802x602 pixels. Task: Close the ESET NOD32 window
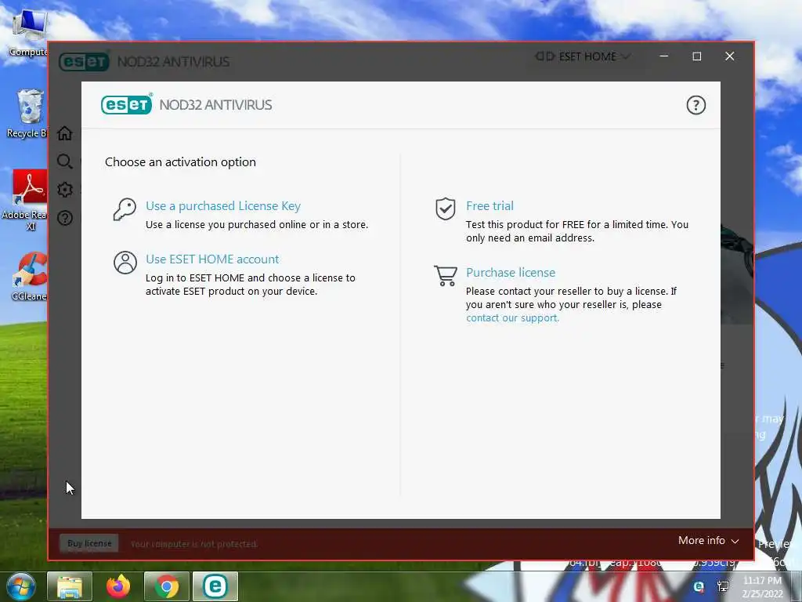pyautogui.click(x=729, y=56)
